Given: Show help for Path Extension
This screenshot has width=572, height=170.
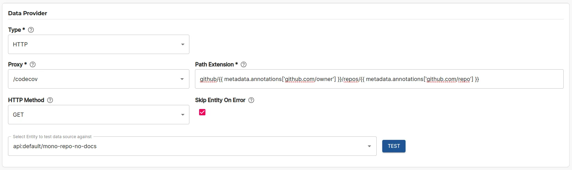Looking at the screenshot, I should (244, 64).
